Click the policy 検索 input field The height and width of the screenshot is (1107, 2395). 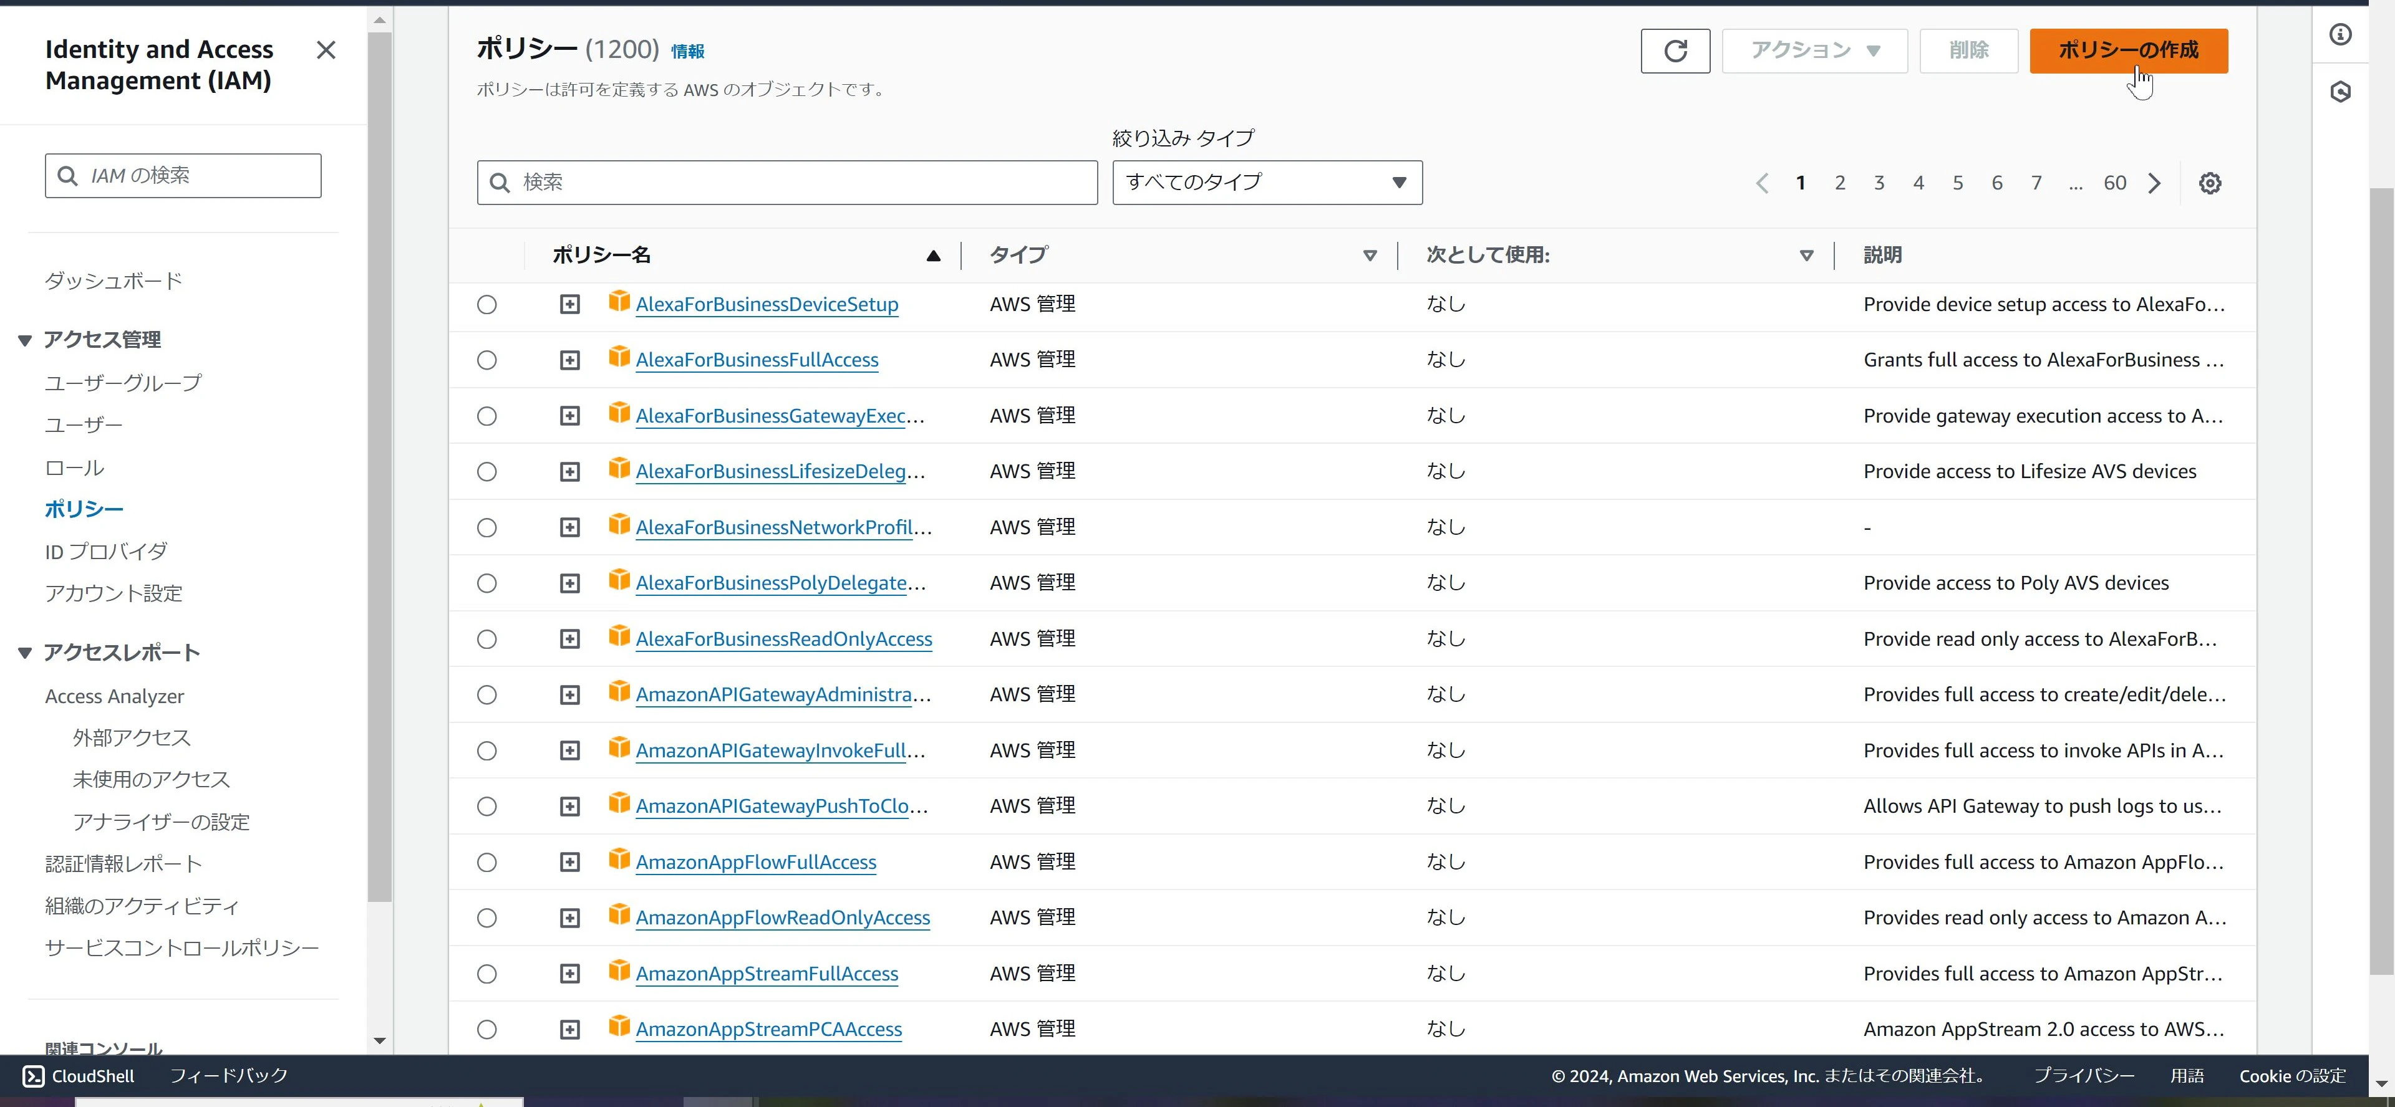(788, 182)
